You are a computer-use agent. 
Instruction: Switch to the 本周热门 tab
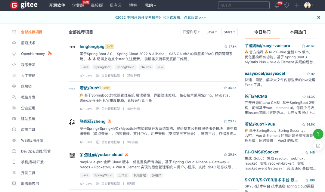pos(298,32)
